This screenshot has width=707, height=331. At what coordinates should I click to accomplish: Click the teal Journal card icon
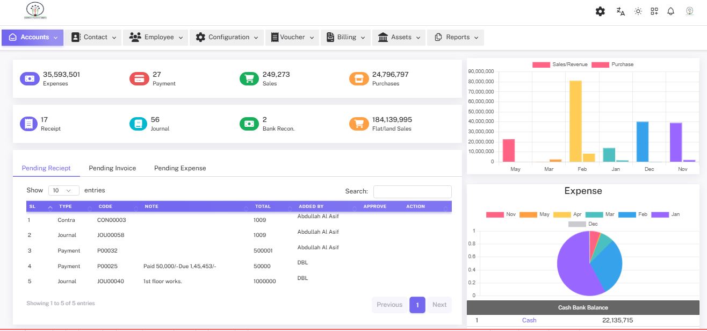pos(139,124)
